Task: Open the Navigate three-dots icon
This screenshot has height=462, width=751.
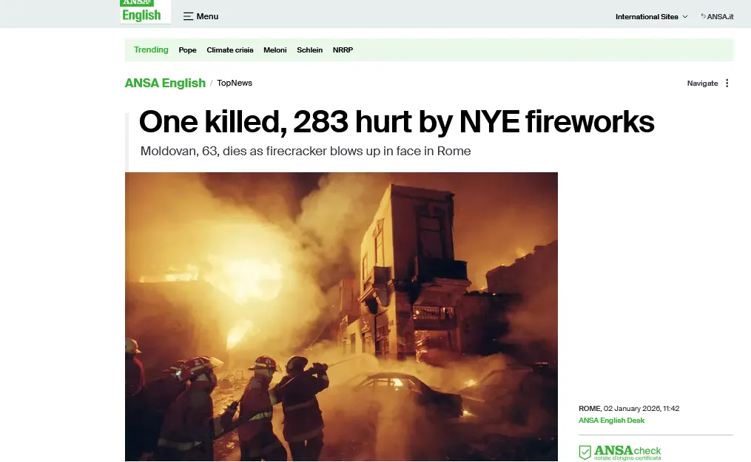Action: click(x=727, y=84)
